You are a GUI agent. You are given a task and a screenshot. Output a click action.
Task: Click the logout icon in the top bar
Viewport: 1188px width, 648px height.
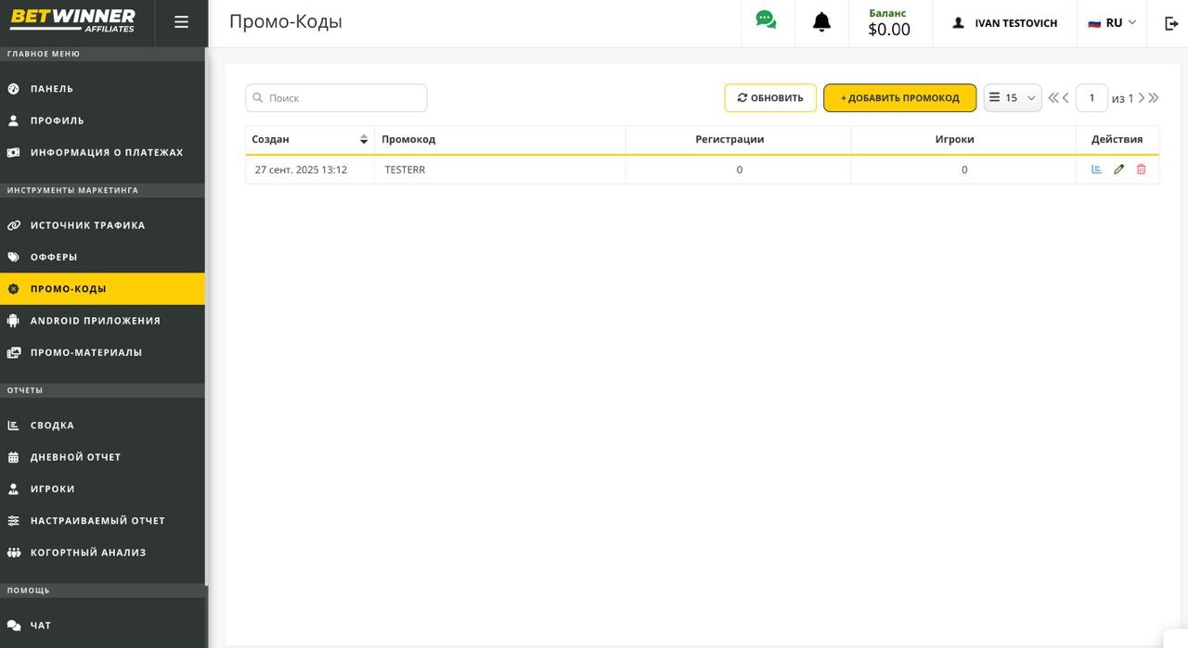pos(1170,22)
